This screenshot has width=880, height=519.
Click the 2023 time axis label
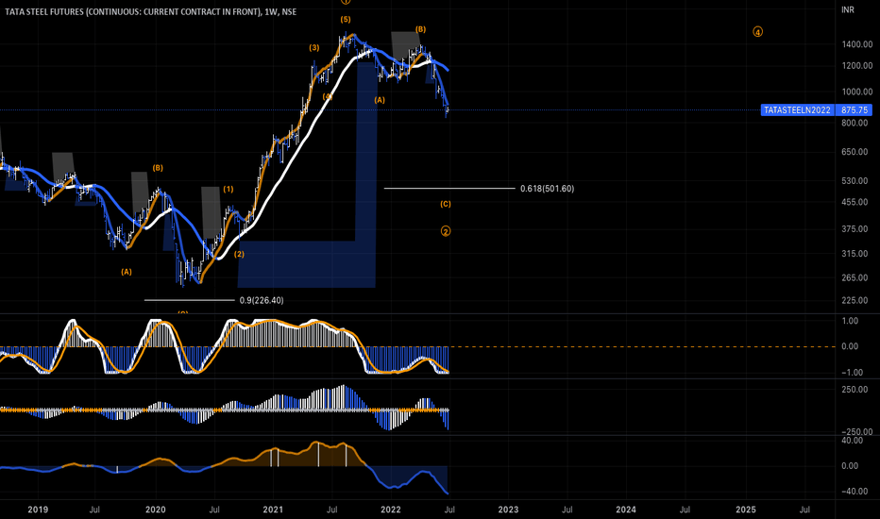click(509, 510)
